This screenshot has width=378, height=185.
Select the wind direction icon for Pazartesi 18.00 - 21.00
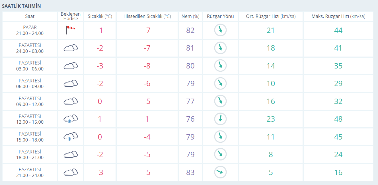pos(220,154)
